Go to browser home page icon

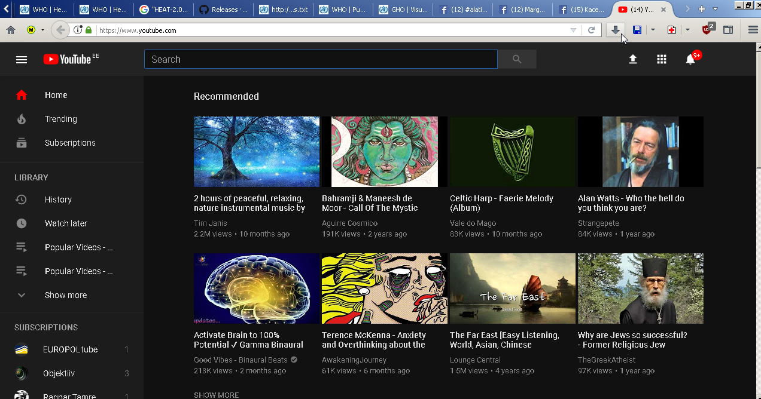coord(11,30)
